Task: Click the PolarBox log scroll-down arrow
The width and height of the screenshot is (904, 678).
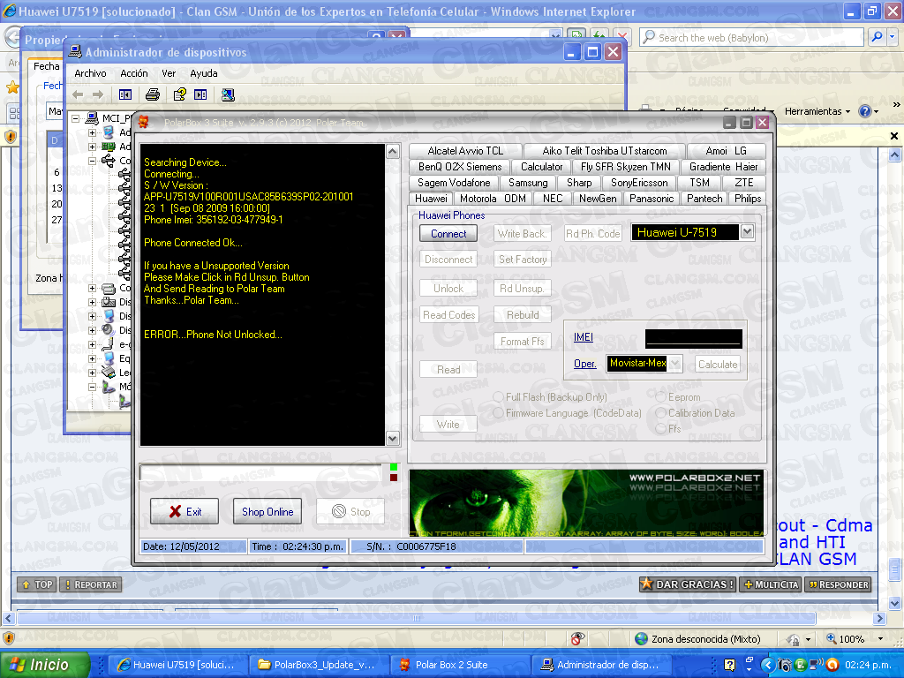Action: [x=392, y=438]
